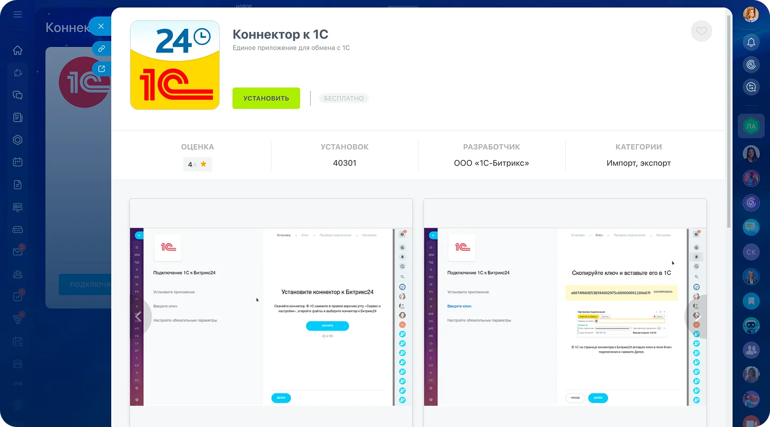Add Коннектор к 1С to favorites with the heart
The width and height of the screenshot is (770, 427).
click(x=702, y=31)
